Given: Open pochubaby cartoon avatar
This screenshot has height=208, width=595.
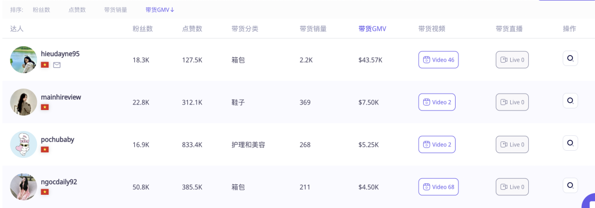Looking at the screenshot, I should 24,144.
